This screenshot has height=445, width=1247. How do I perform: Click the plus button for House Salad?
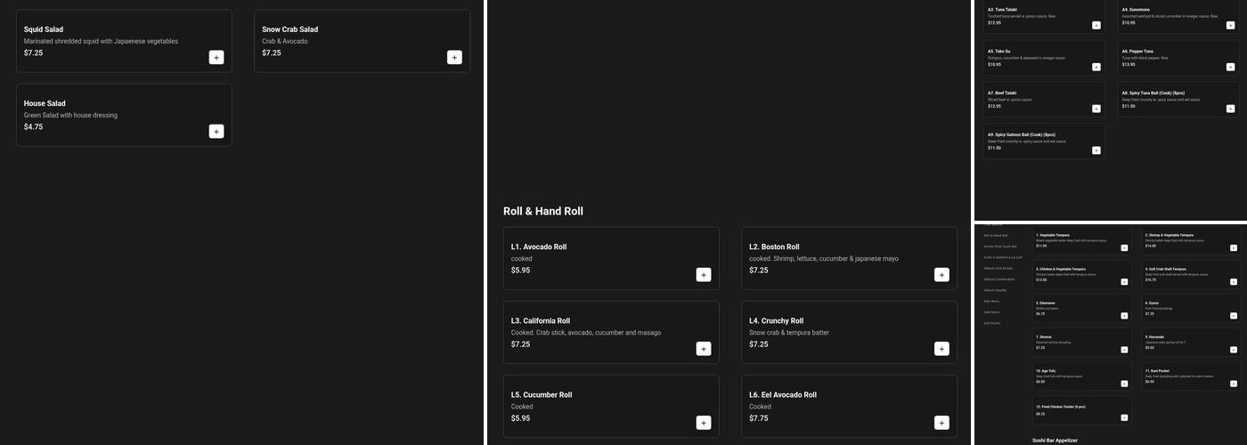216,132
